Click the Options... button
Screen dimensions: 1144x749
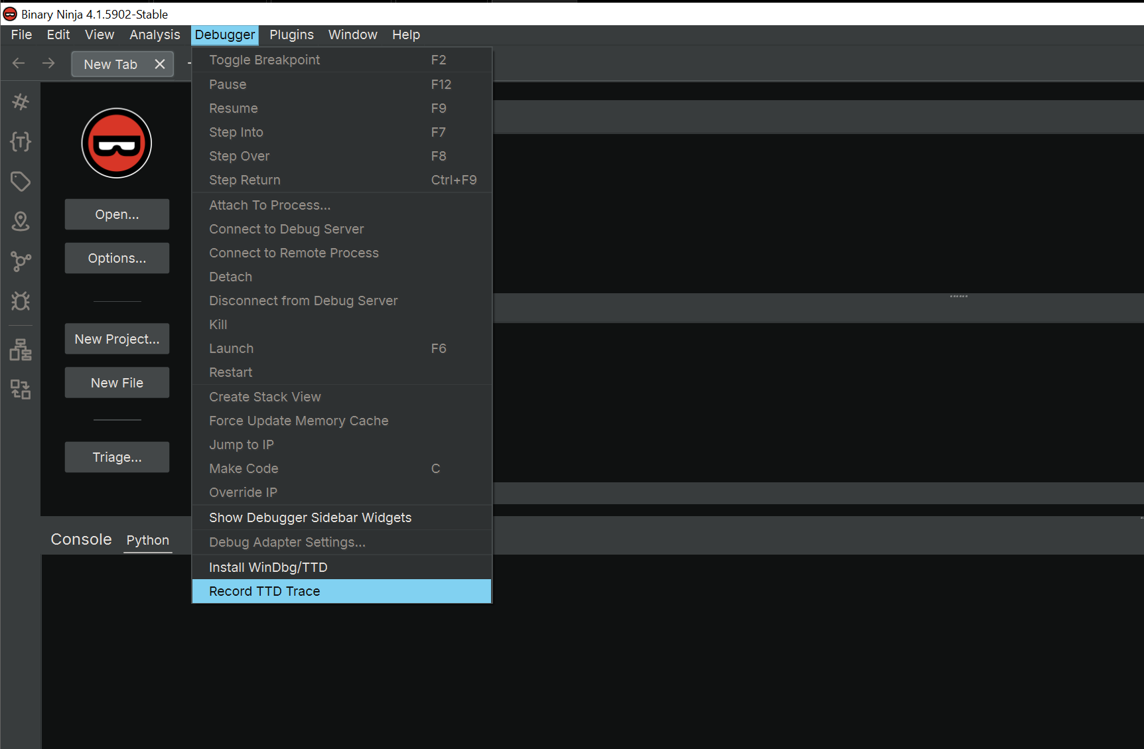click(117, 258)
